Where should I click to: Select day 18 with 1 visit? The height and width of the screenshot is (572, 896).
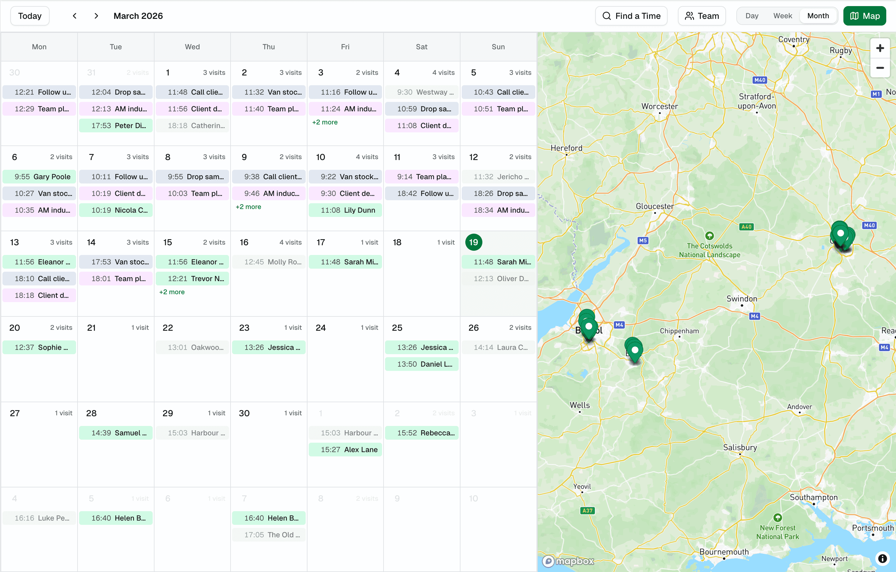point(397,242)
